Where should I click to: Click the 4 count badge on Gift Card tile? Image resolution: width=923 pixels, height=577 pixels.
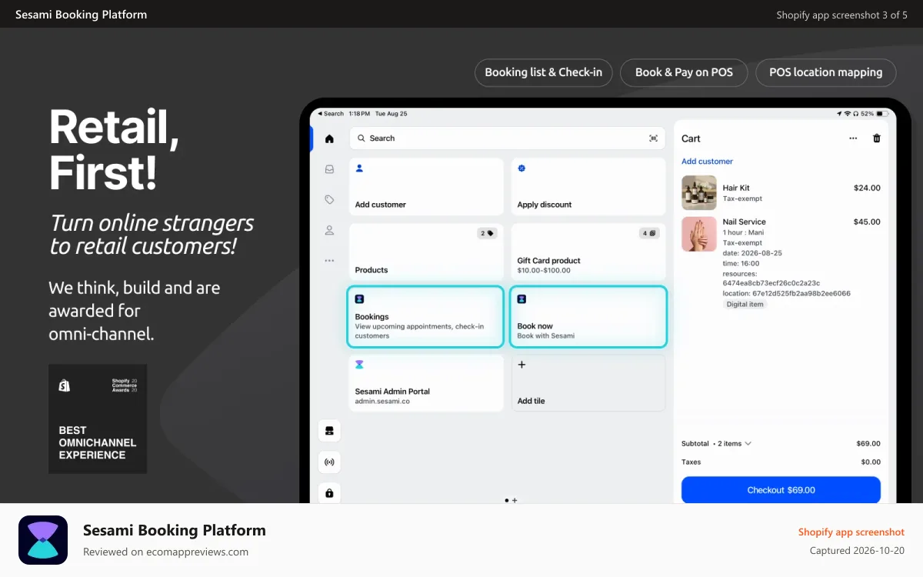pos(649,233)
